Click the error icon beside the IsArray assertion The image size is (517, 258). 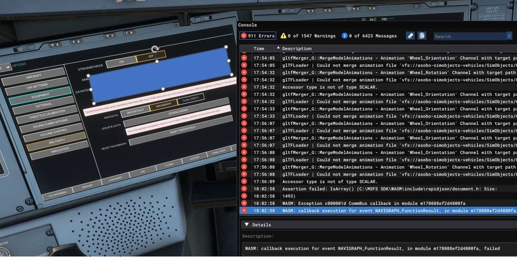pos(244,189)
